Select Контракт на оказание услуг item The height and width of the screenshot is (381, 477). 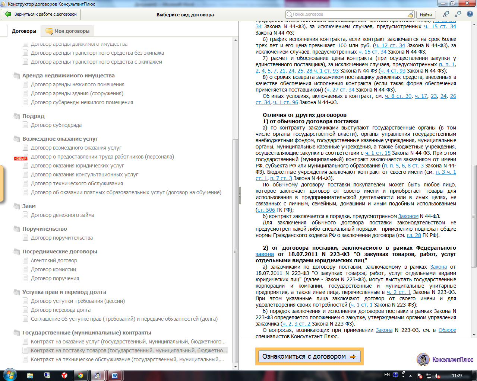(128, 342)
